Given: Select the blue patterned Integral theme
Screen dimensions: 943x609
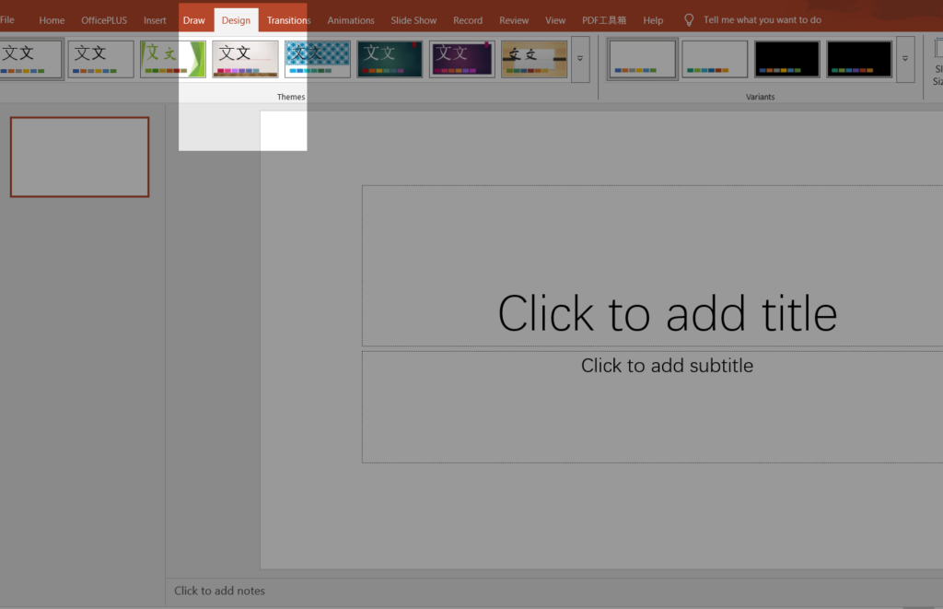Looking at the screenshot, I should tap(317, 58).
